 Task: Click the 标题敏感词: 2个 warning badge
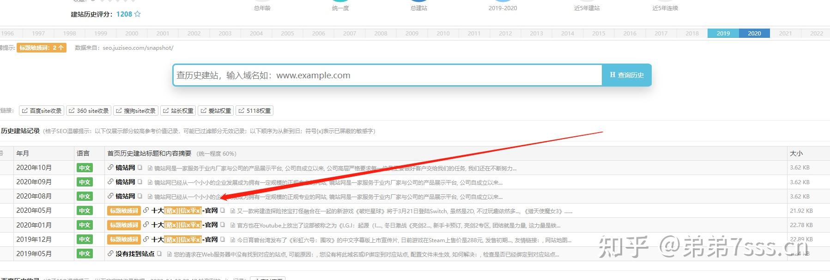tap(42, 47)
